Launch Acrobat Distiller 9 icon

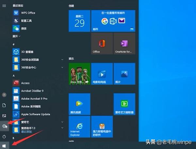point(16,91)
